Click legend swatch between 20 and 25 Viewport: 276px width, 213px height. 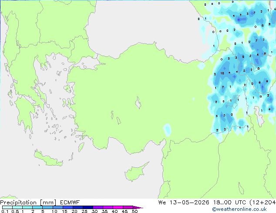[77, 207]
